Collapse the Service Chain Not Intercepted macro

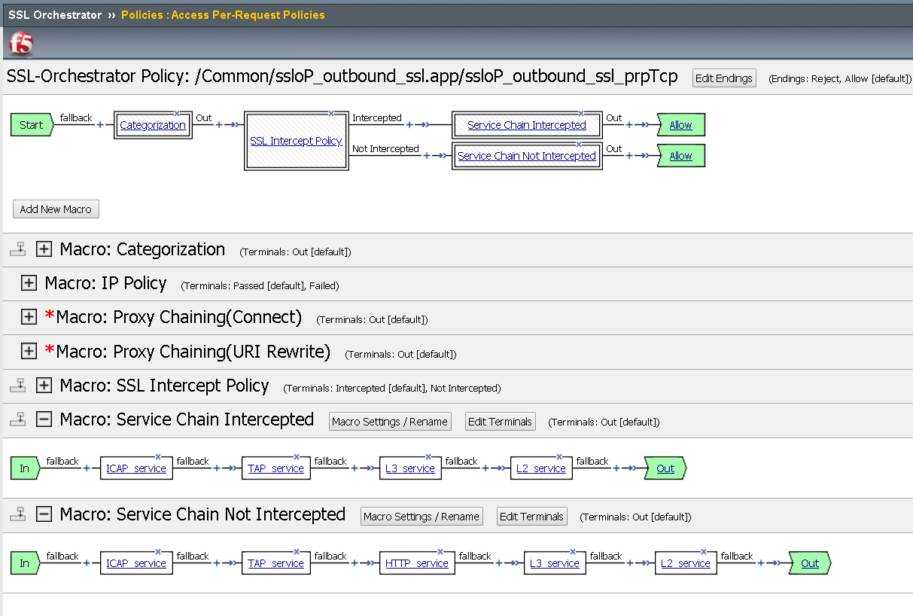[44, 514]
